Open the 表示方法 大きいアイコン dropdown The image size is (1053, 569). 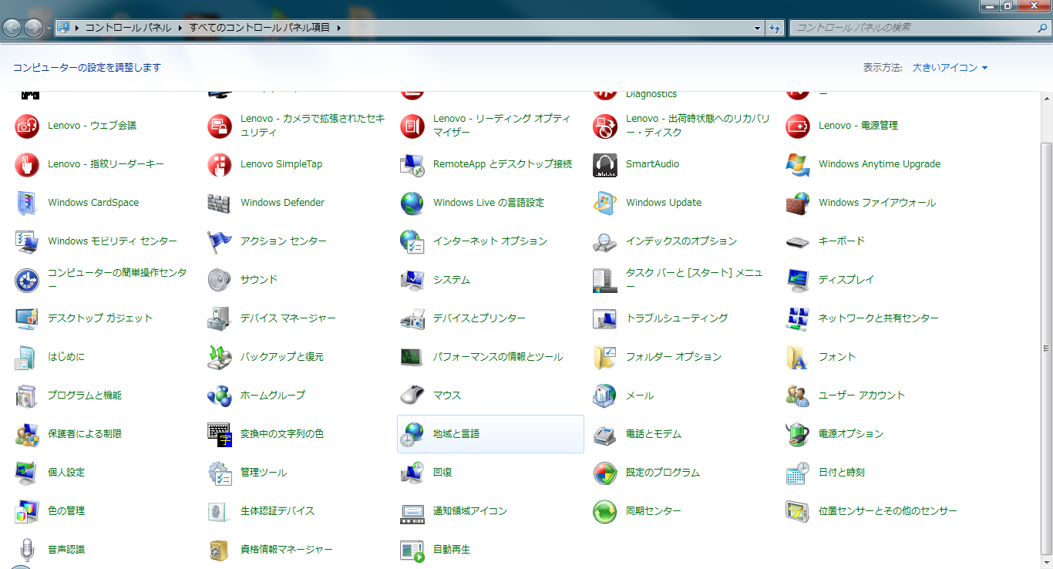coord(950,68)
